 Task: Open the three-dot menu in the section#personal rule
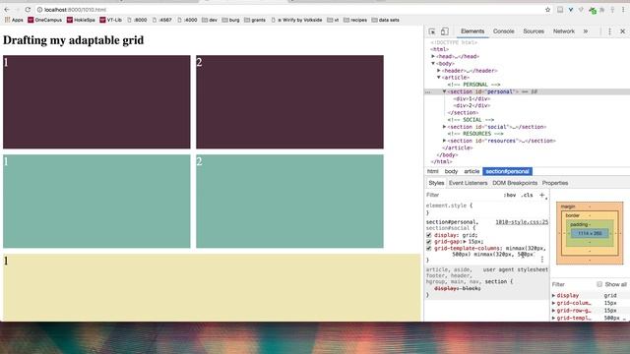coord(542,260)
